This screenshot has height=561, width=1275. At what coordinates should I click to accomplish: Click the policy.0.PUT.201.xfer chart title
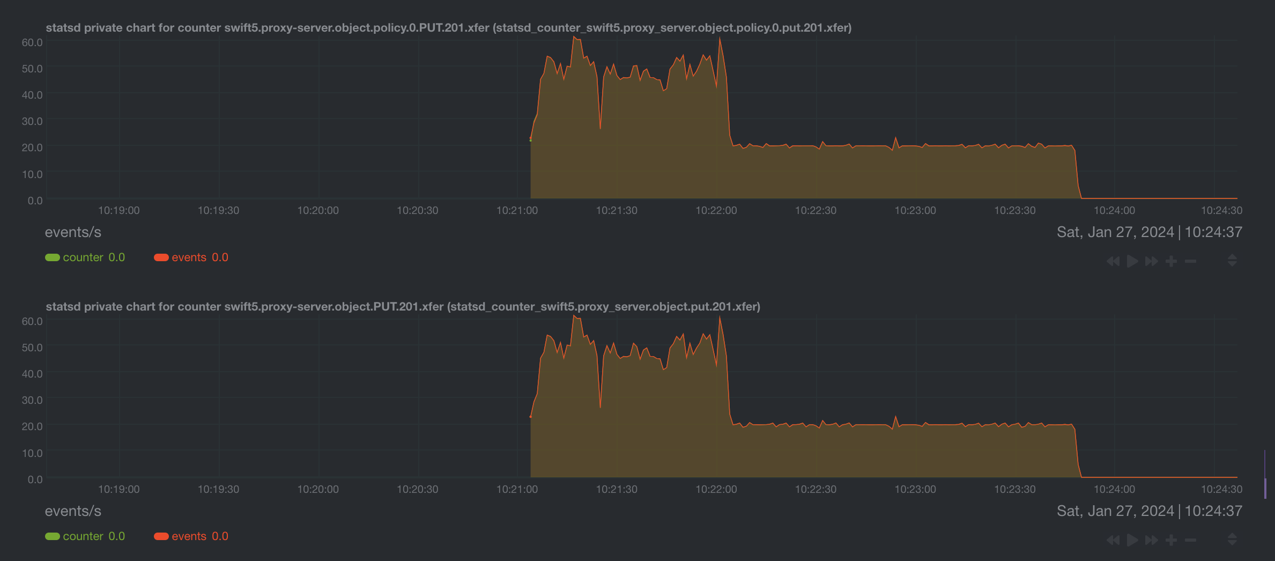coord(449,28)
